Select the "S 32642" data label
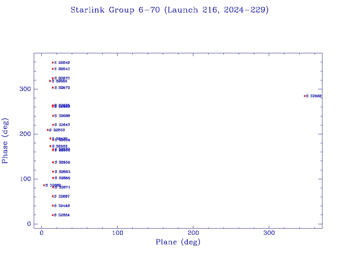Viewport: 339px width, 254px height. [62, 63]
